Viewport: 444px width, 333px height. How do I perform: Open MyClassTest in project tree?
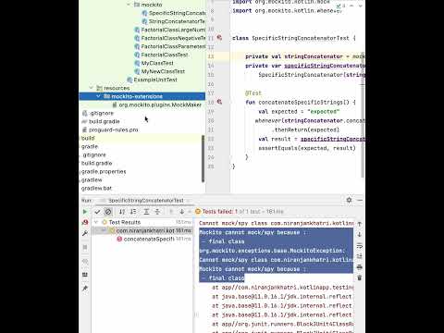click(x=157, y=63)
